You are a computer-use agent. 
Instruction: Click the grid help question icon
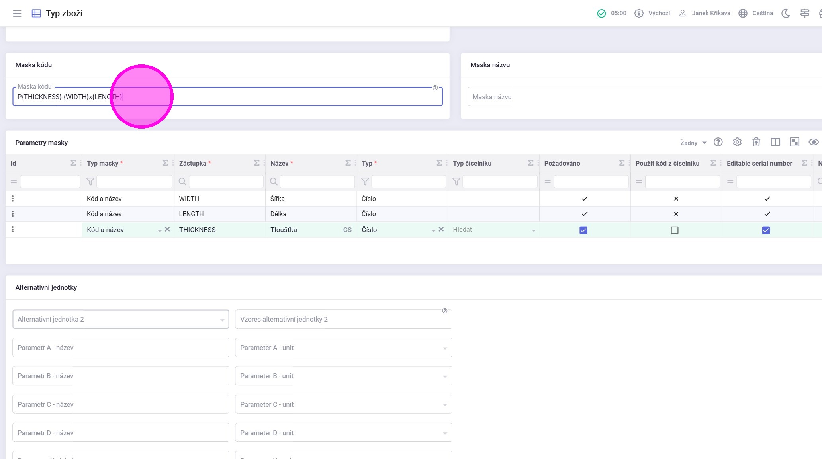(718, 142)
